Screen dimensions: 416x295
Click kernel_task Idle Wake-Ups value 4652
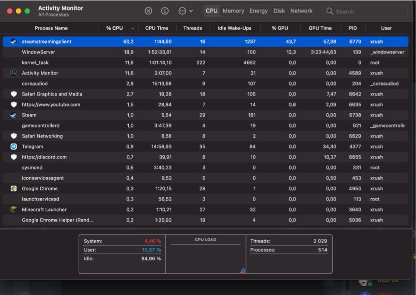[x=250, y=63]
